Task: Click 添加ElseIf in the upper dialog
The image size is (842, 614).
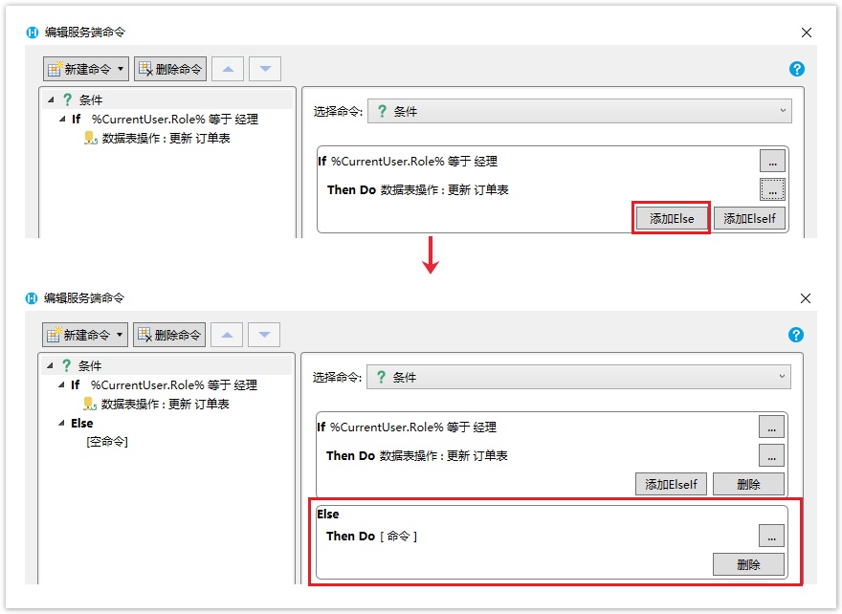Action: 748,219
